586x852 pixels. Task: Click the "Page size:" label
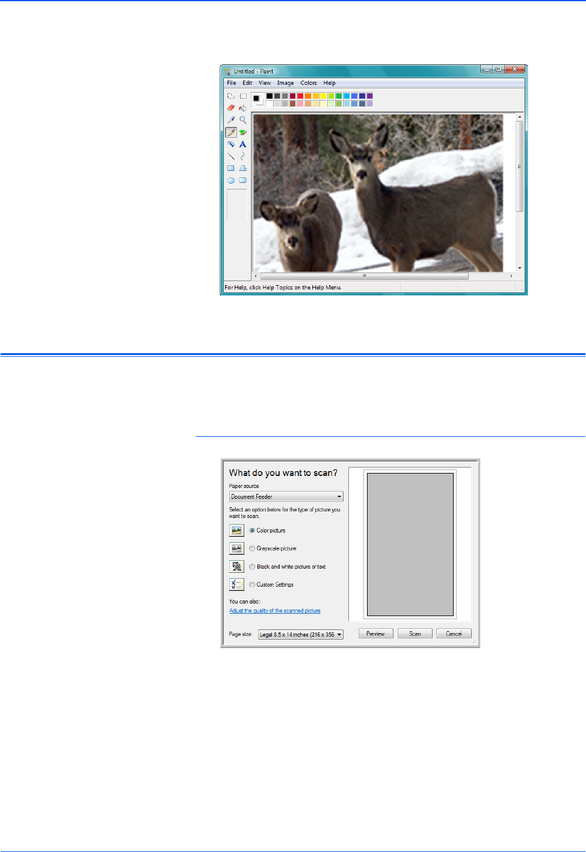click(x=241, y=634)
